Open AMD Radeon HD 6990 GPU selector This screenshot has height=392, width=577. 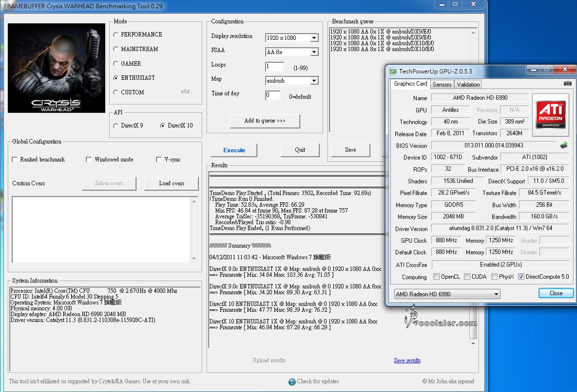click(447, 294)
